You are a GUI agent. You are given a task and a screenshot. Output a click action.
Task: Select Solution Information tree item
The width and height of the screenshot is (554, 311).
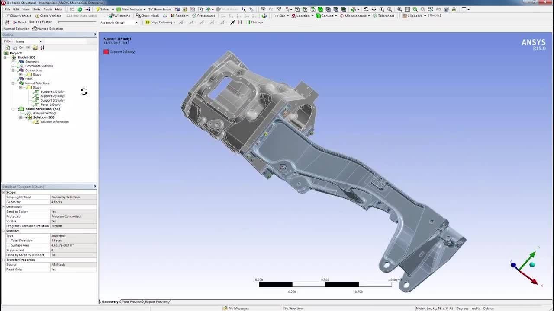55,122
